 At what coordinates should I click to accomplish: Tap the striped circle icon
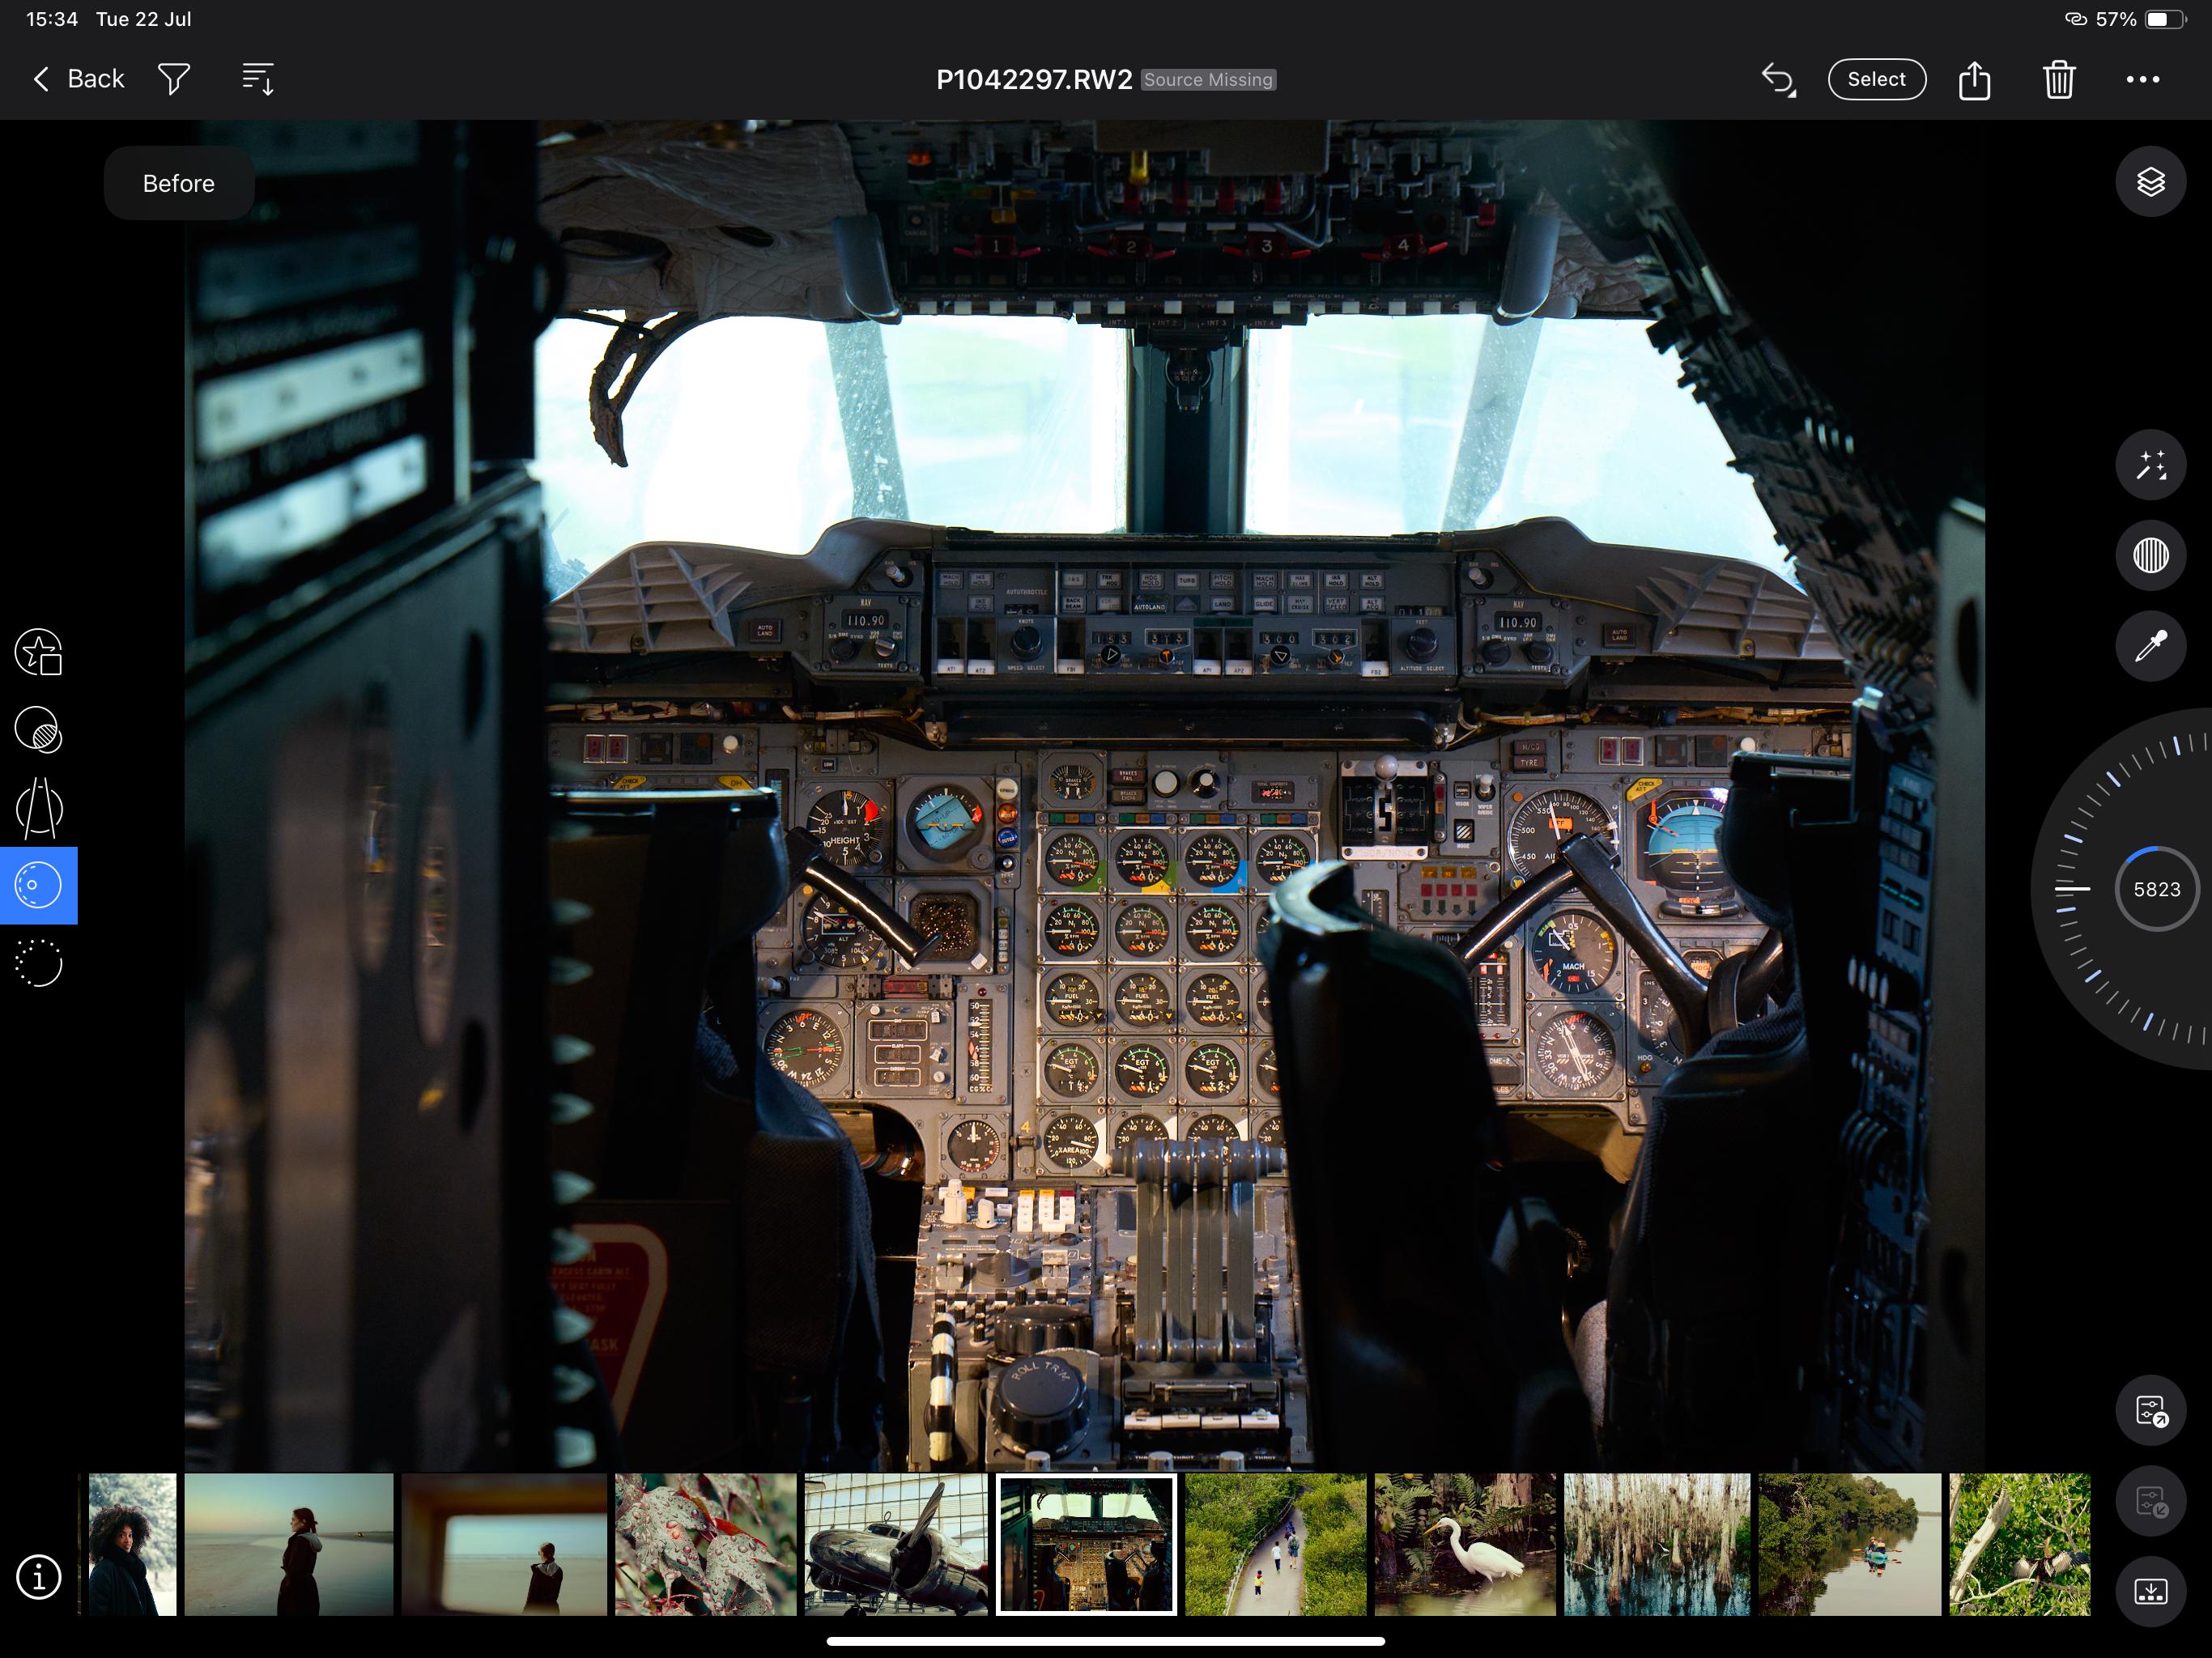[2150, 555]
